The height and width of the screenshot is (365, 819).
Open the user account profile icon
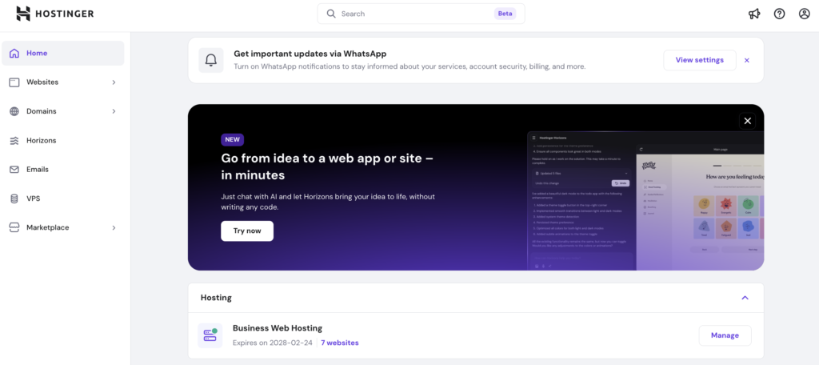(805, 14)
